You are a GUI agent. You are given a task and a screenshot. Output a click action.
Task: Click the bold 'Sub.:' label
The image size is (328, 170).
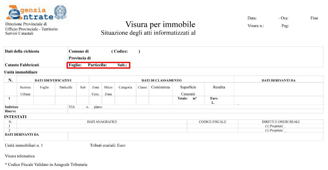tap(122, 65)
